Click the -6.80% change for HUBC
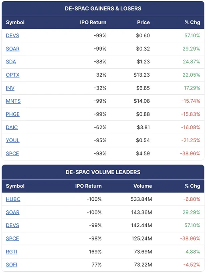Screen dimensions: 206x273 (192, 199)
